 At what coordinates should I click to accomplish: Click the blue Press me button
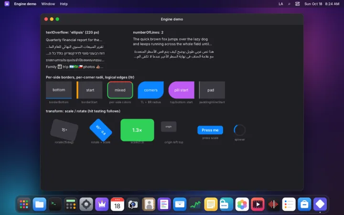(x=210, y=130)
